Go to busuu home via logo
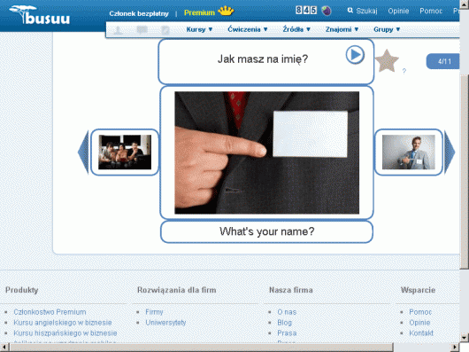 point(40,14)
